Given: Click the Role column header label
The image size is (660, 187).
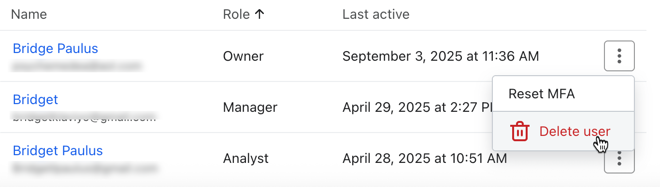Looking at the screenshot, I should (x=236, y=14).
